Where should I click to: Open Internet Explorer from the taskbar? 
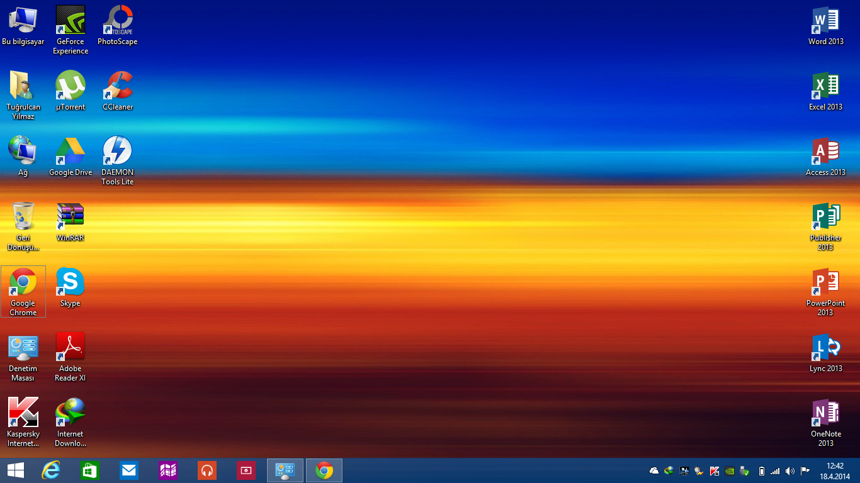50,470
